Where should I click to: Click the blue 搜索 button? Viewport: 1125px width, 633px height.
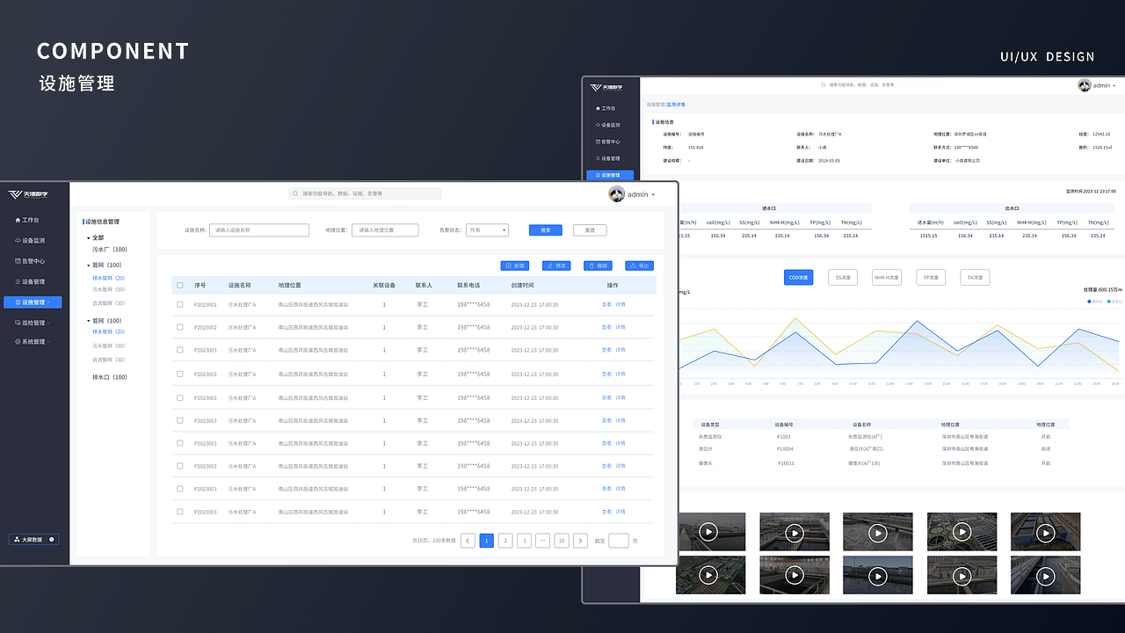546,230
